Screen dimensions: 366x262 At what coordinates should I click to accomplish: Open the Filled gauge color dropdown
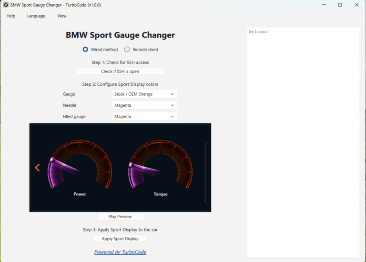[x=144, y=116]
